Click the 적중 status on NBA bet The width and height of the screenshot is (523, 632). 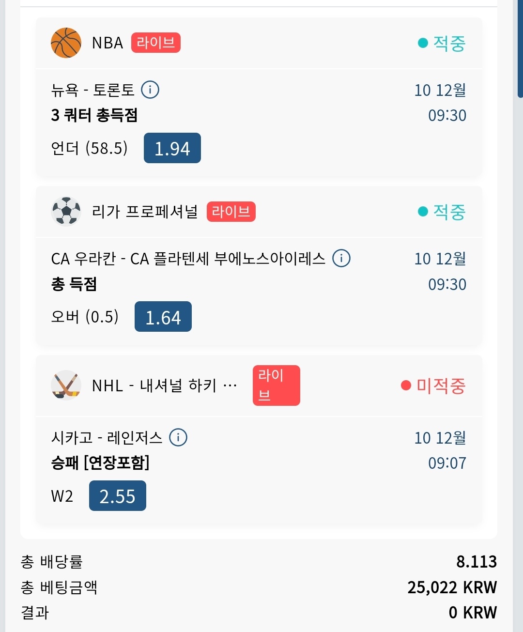point(442,43)
